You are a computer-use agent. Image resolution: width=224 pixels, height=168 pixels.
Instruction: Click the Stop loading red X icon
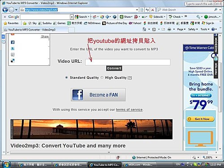click(153, 10)
